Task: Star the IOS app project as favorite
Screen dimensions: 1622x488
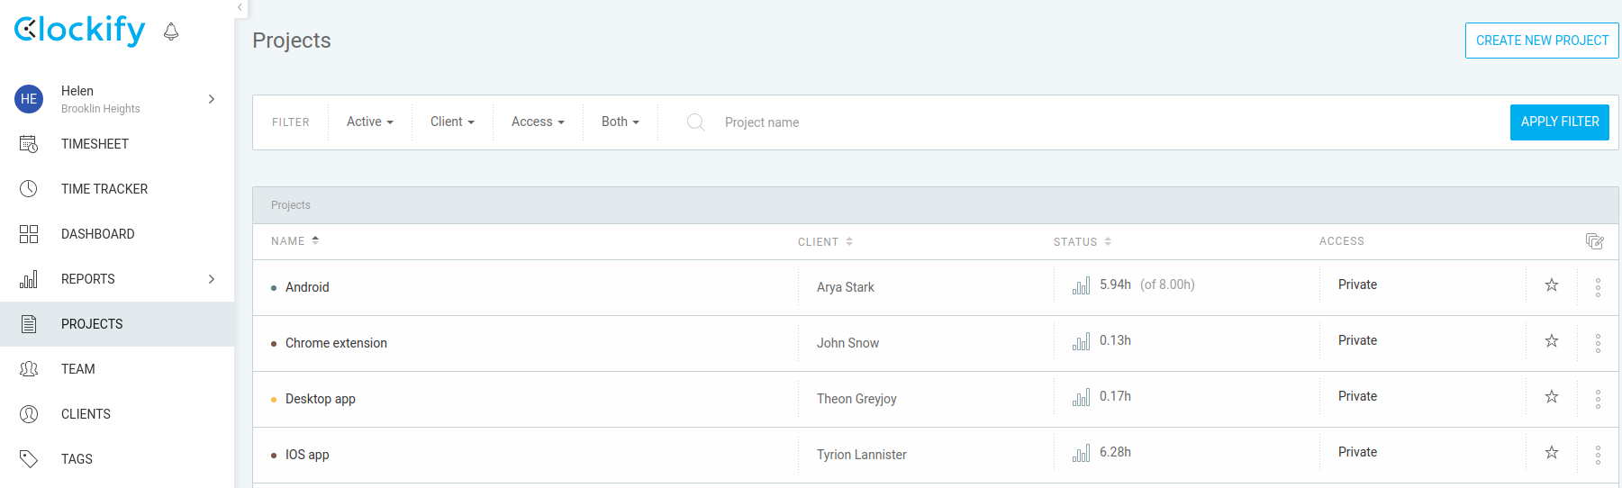Action: [x=1552, y=453]
